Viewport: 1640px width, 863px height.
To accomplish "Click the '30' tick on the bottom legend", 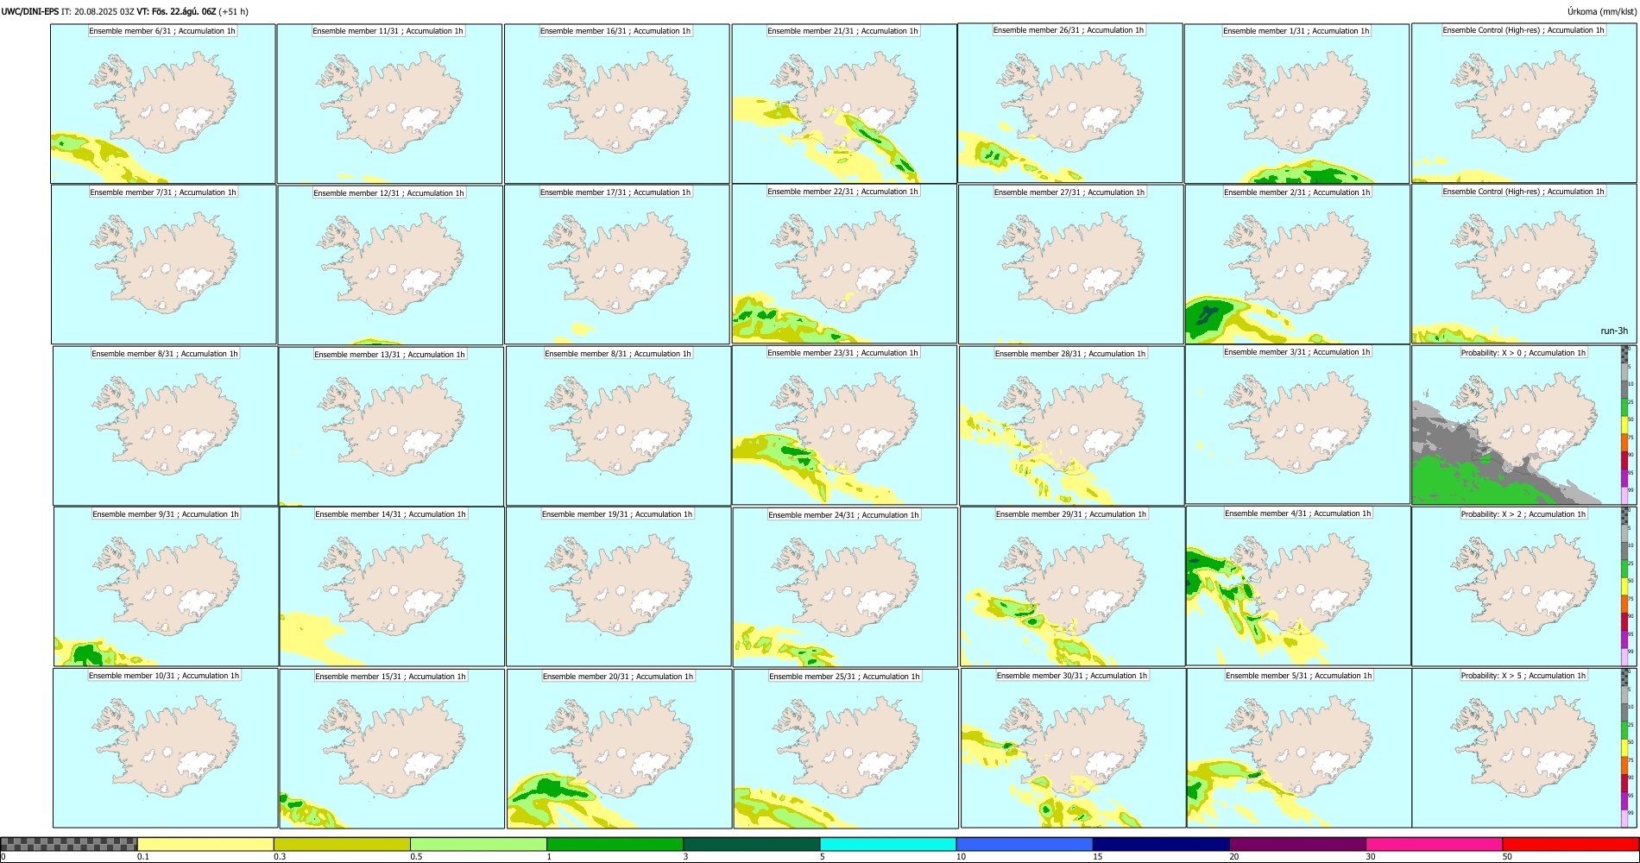I will pyautogui.click(x=1370, y=857).
